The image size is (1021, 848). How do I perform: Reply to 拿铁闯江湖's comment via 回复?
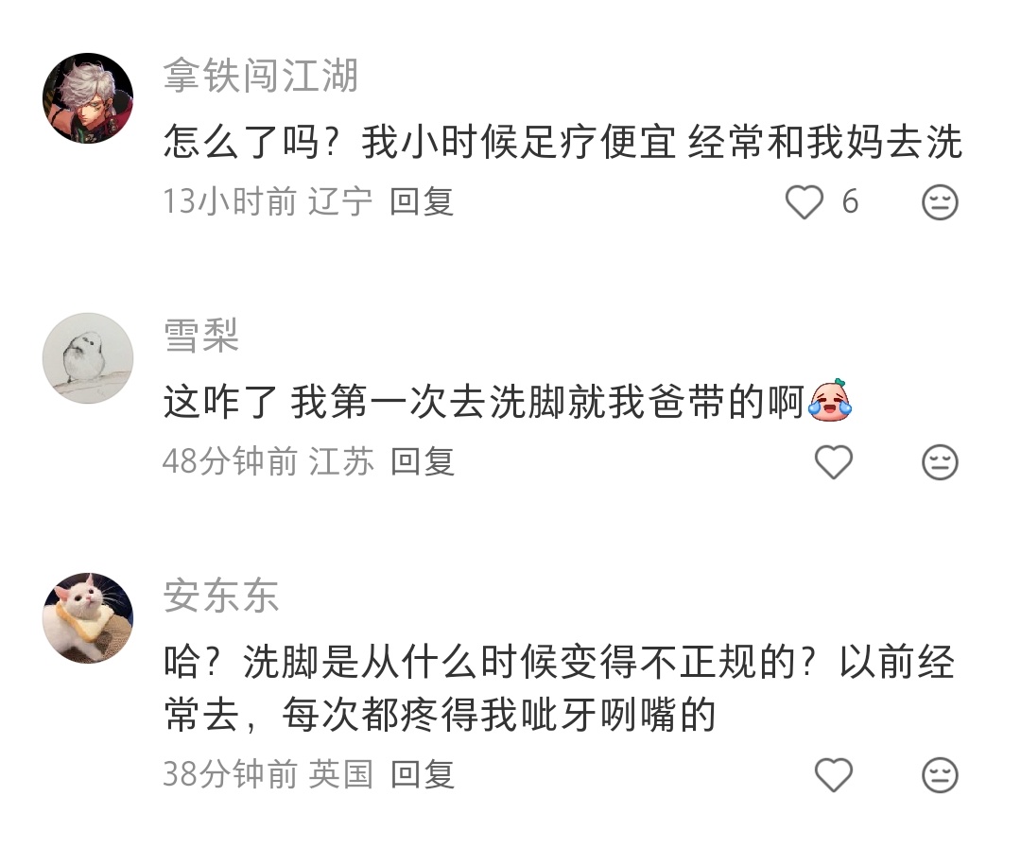coord(422,201)
